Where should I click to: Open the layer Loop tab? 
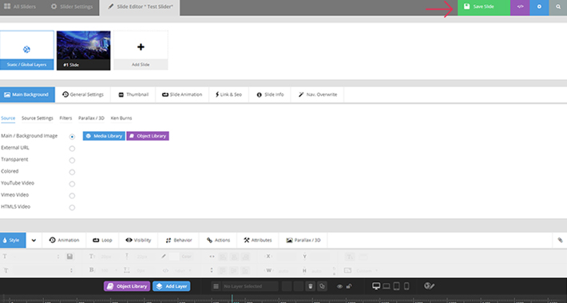[x=102, y=240]
